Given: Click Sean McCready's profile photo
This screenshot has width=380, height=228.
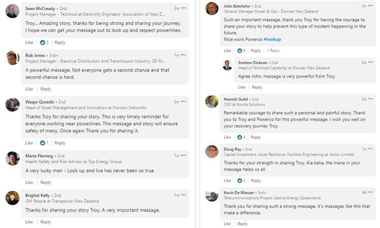Looking at the screenshot, I should (x=13, y=11).
